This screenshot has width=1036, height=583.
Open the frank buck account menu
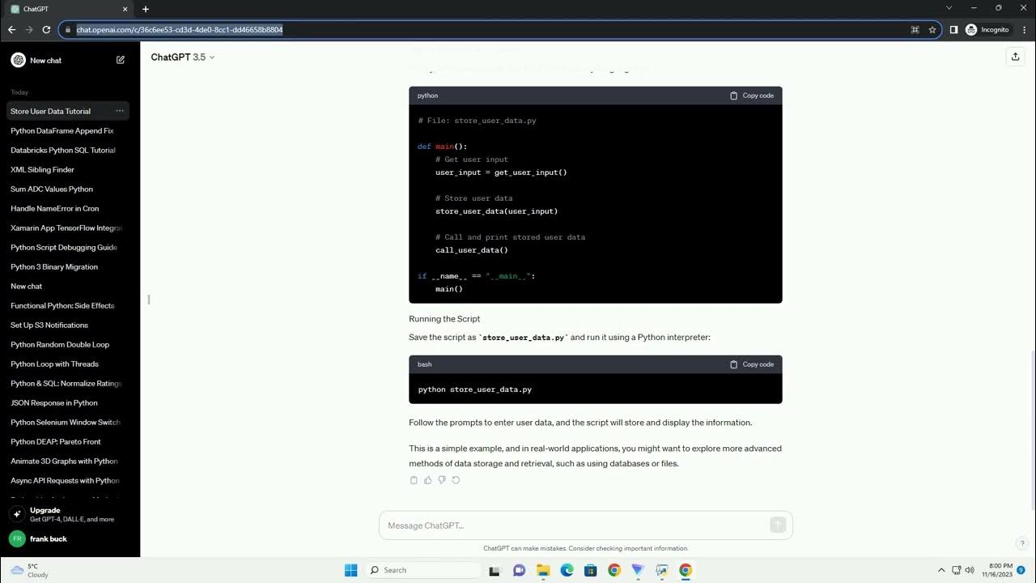point(68,538)
